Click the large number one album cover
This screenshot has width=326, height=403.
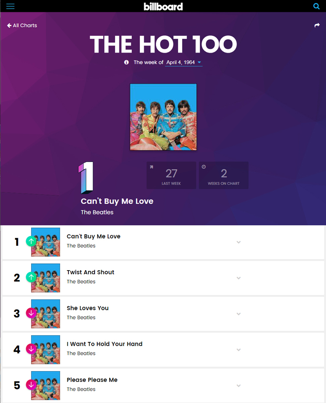click(163, 117)
